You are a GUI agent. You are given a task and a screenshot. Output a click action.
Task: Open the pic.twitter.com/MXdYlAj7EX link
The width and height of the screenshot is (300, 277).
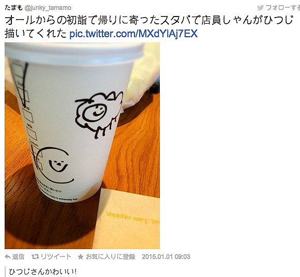click(x=133, y=34)
